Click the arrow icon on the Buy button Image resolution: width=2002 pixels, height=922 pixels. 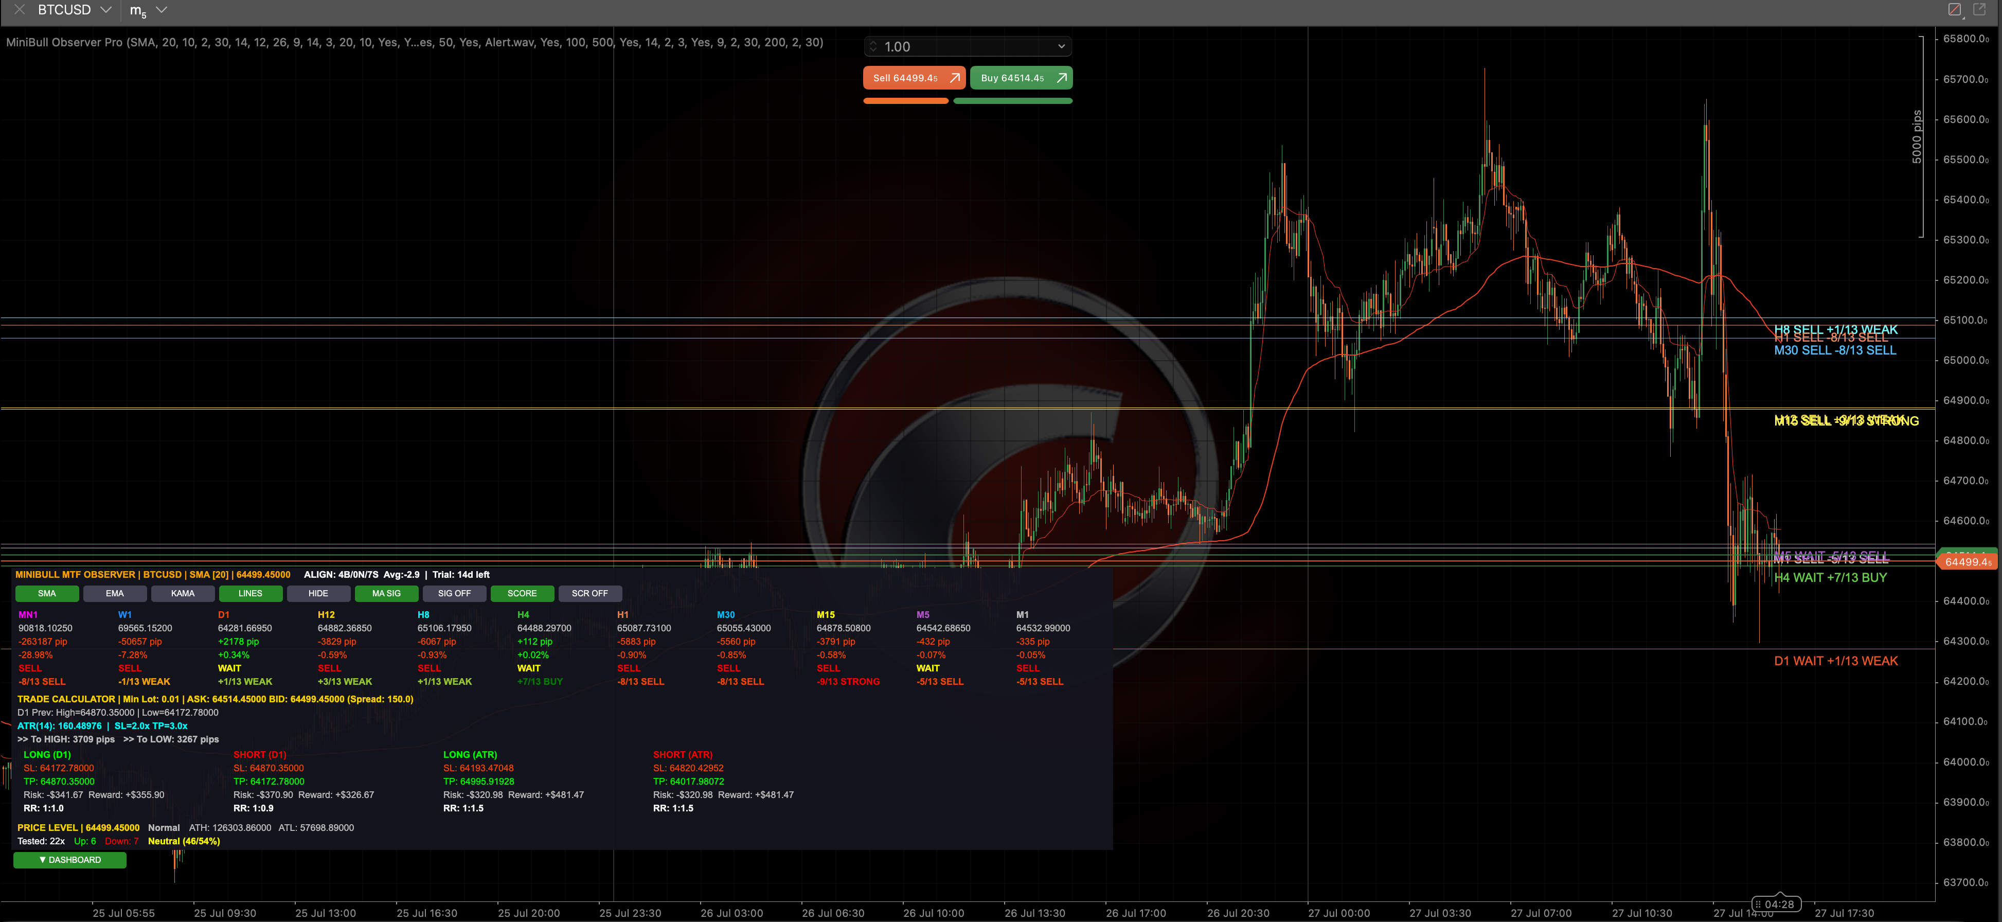point(1062,78)
